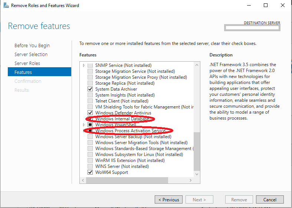Select the VM Shielding Tools for Fabric Management row

point(144,107)
